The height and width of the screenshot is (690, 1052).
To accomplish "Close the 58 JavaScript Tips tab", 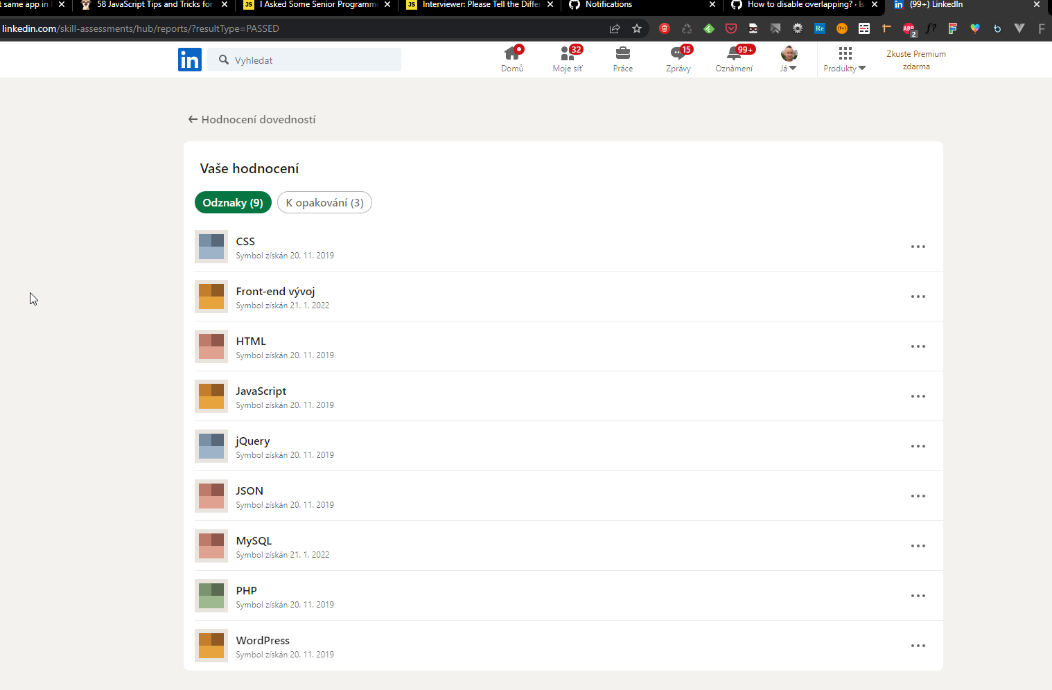I will [224, 4].
